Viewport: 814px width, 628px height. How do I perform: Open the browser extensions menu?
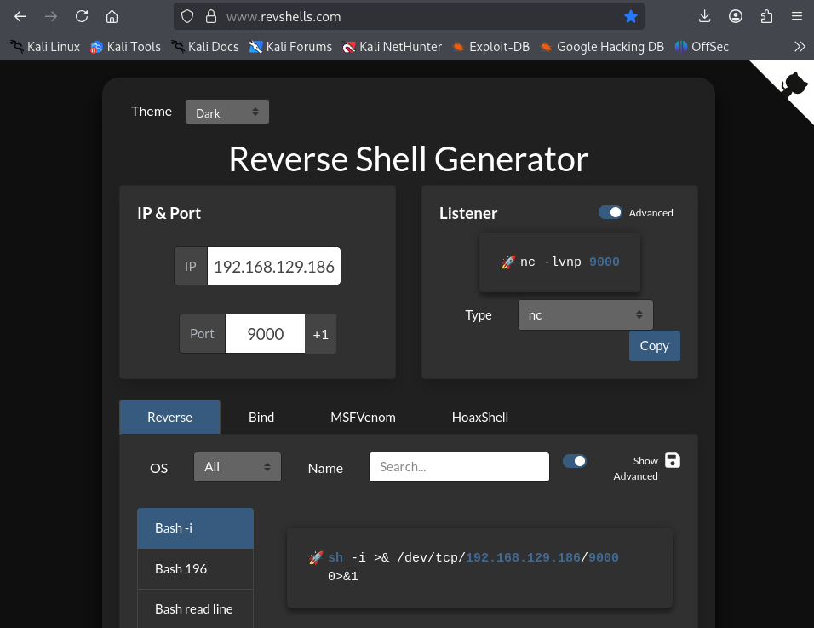pos(766,17)
